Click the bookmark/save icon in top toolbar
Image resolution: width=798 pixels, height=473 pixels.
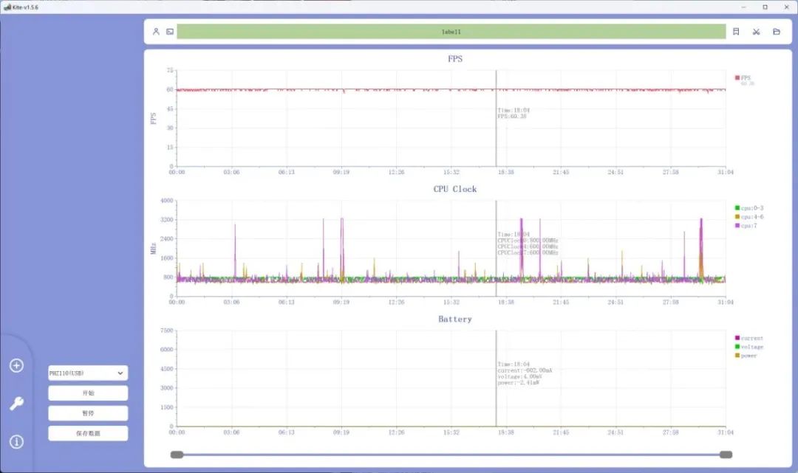tap(736, 32)
